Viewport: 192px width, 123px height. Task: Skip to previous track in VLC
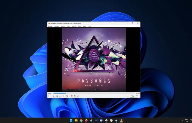tap(54, 96)
